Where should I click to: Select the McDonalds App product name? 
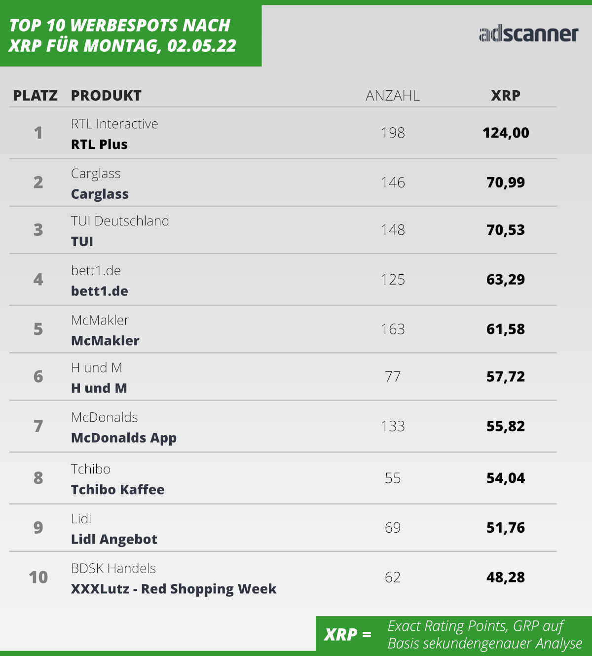(x=124, y=438)
